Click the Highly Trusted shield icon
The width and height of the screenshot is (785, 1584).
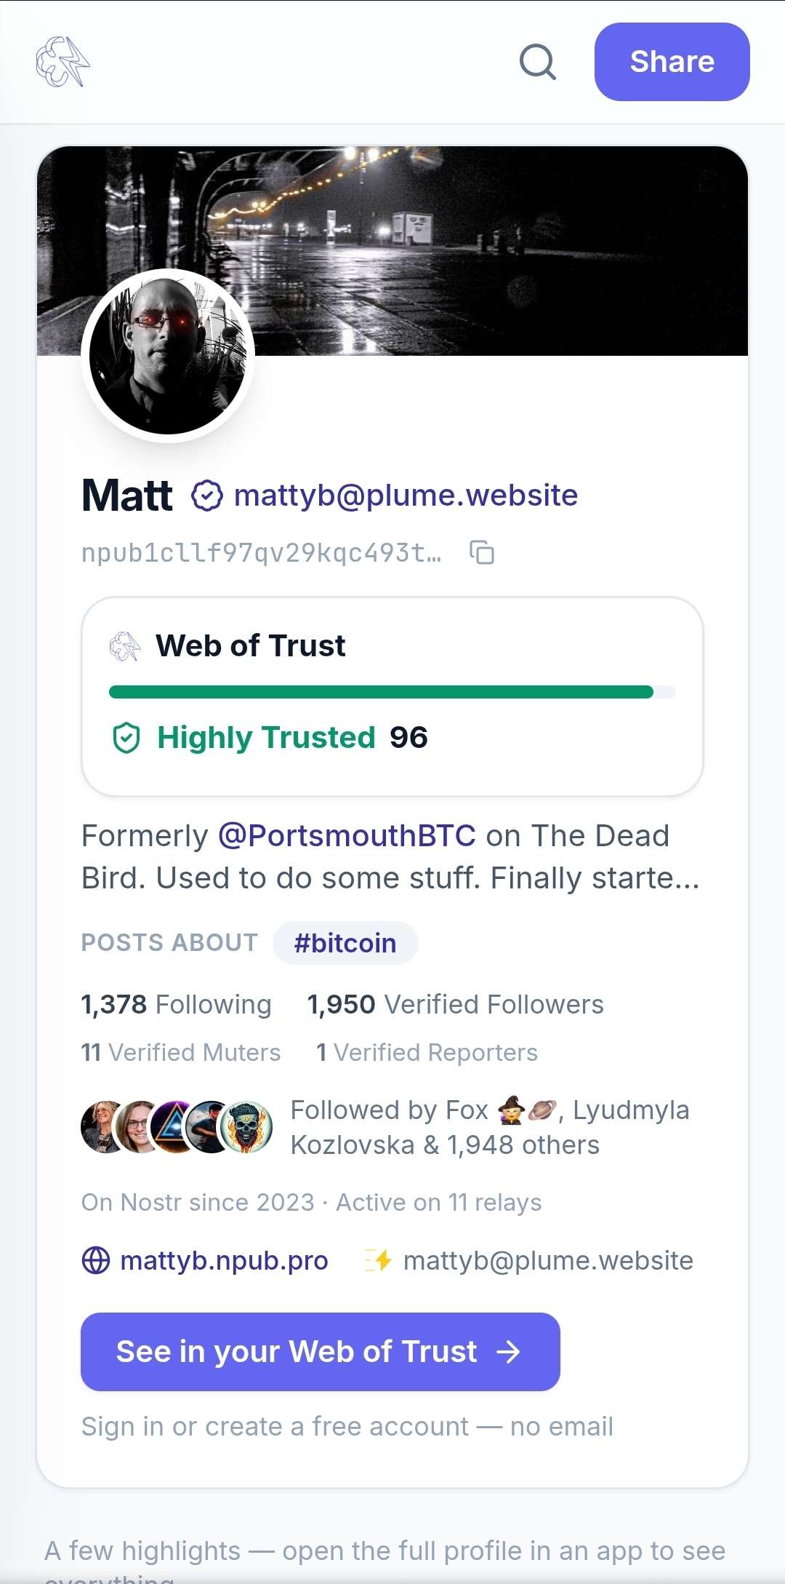[126, 738]
